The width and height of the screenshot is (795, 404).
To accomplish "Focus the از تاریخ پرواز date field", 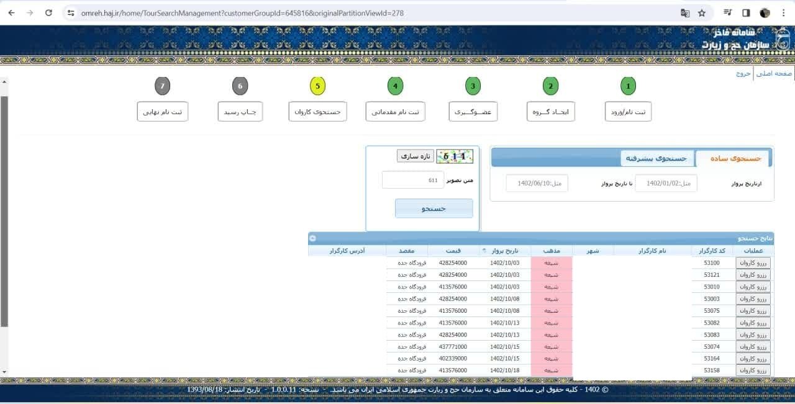I will [671, 184].
